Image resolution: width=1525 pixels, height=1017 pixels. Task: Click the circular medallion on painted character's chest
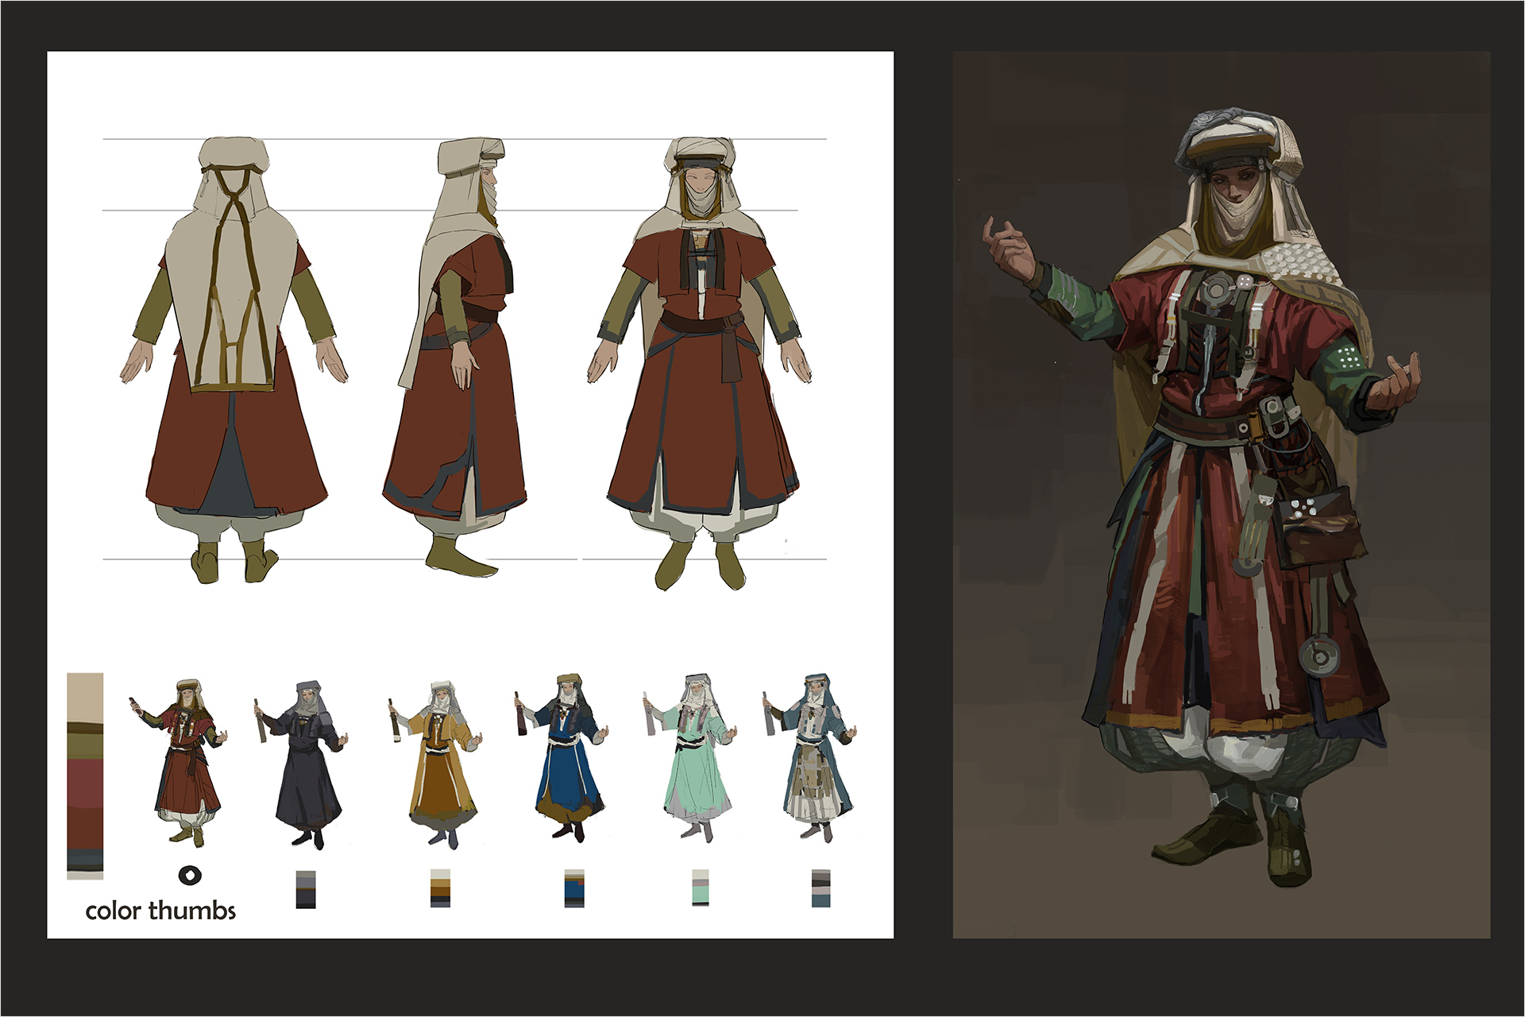tap(1215, 288)
